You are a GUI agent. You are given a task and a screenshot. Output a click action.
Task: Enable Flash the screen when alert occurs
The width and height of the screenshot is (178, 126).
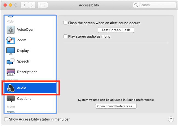[x=65, y=23]
